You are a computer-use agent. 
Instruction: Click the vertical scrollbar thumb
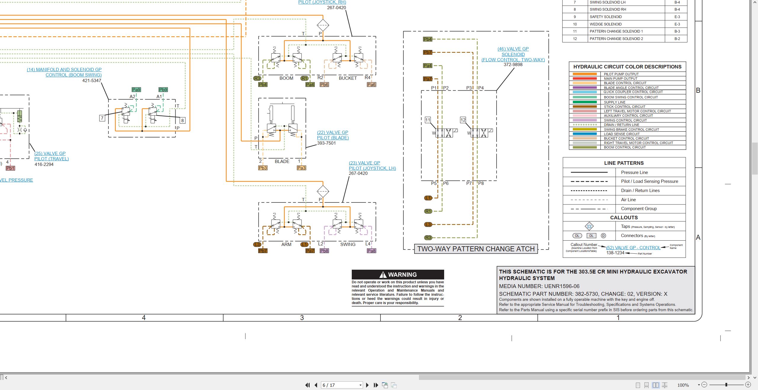click(x=755, y=159)
